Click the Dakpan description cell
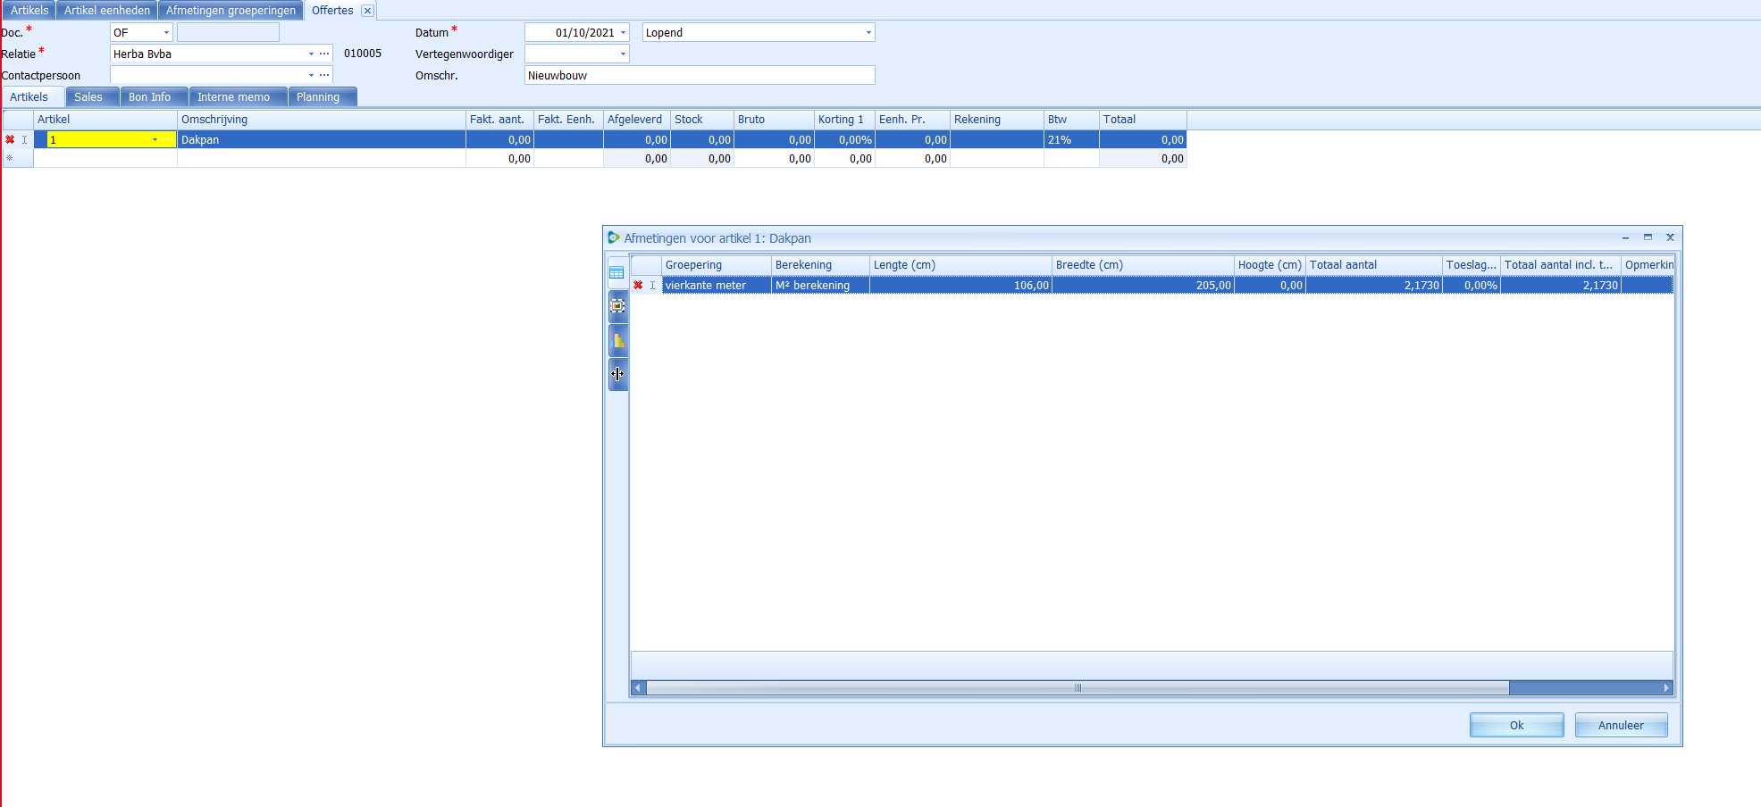 coord(322,140)
